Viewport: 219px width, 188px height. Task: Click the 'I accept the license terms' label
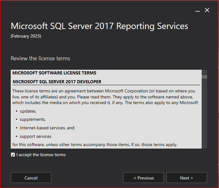[41, 155]
